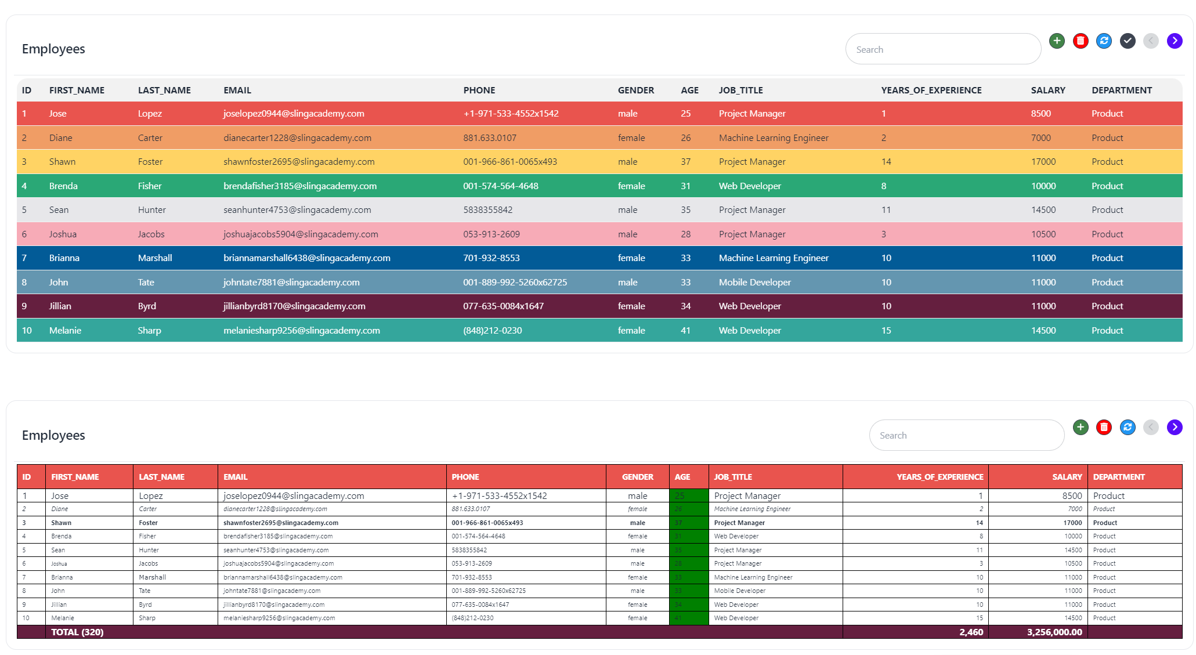Click the green add button in bottom table
Viewport: 1196px width, 655px height.
tap(1080, 427)
